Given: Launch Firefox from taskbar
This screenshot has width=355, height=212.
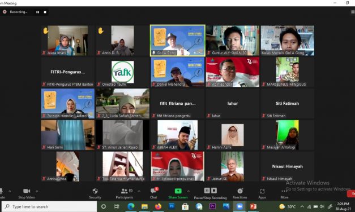Looking at the screenshot, I should click(x=158, y=206).
